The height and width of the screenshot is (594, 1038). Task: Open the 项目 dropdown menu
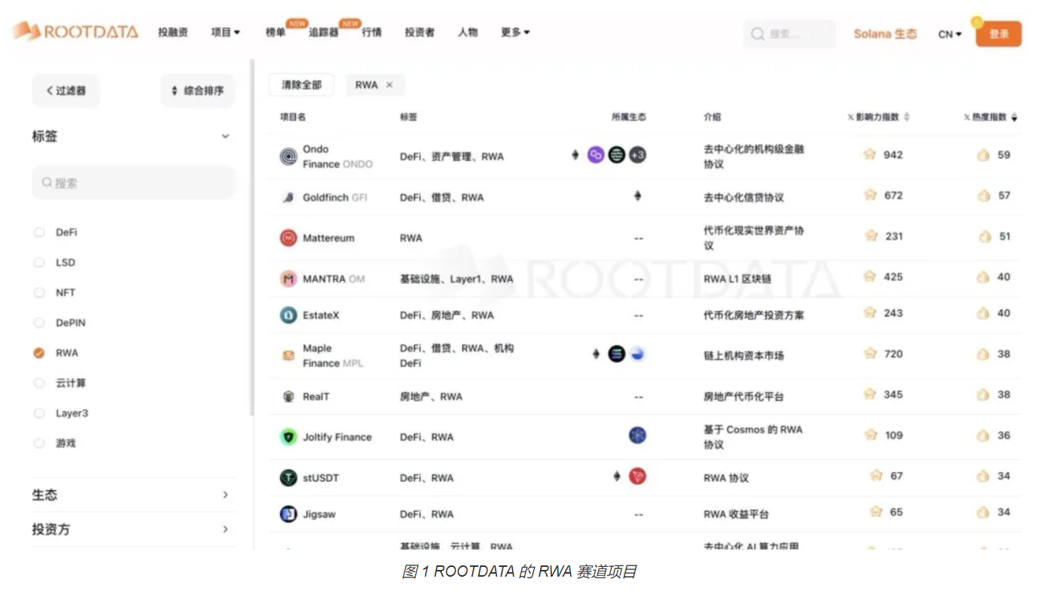click(x=225, y=32)
